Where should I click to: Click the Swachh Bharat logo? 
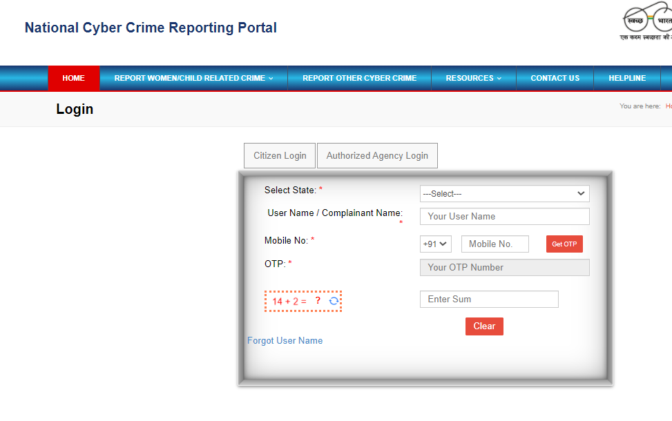[646, 21]
